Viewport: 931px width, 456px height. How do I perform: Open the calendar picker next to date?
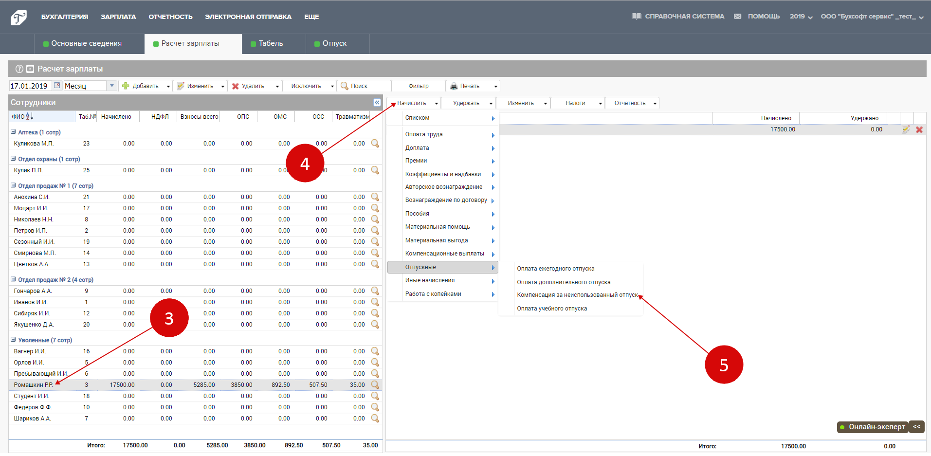(x=57, y=86)
